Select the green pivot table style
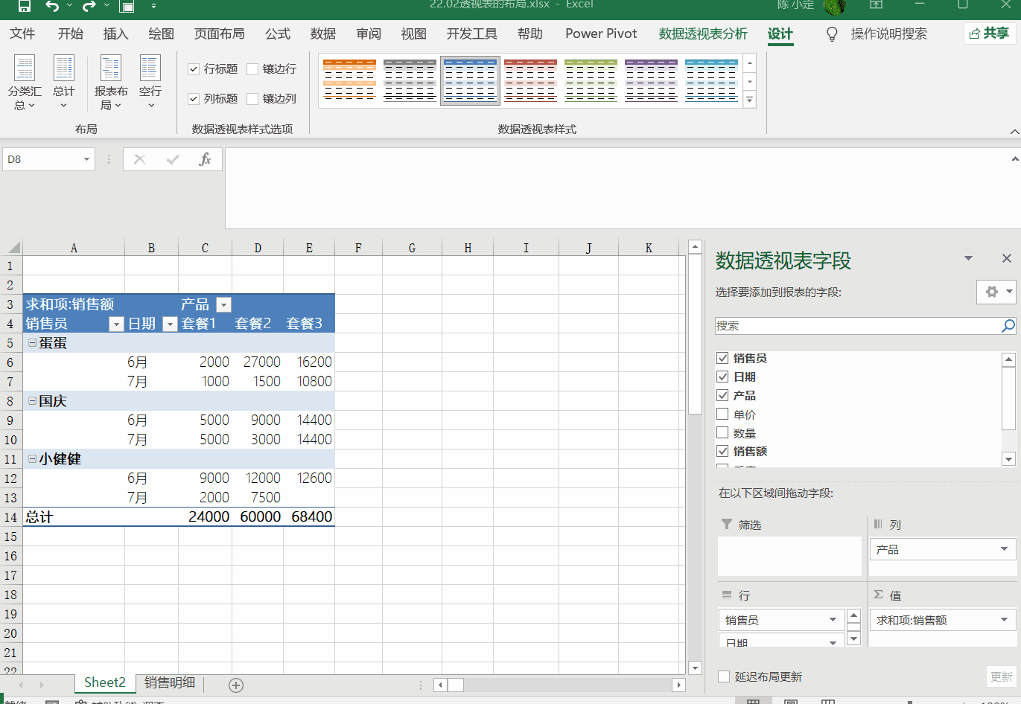Screen dimensions: 1021x704 coord(591,80)
